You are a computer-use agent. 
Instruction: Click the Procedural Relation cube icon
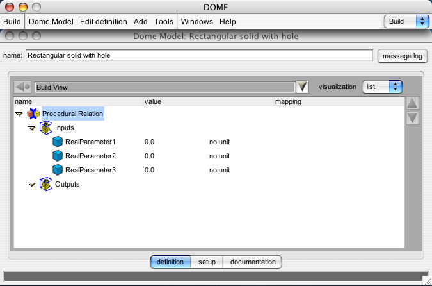[x=33, y=114]
